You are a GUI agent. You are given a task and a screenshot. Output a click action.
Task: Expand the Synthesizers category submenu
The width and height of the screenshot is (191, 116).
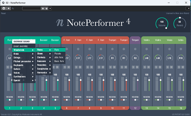tap(24, 76)
